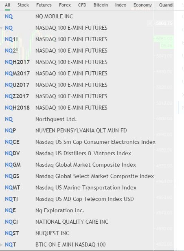Choose BTIC ON E-MINI NASDAQ 100

[87, 244]
